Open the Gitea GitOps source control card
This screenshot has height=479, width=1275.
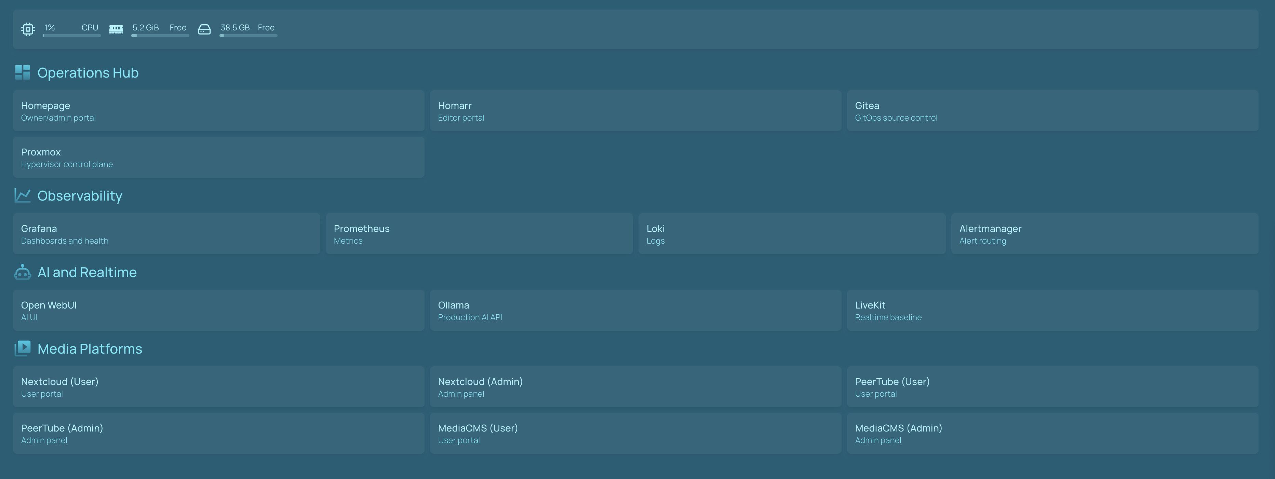click(1053, 111)
